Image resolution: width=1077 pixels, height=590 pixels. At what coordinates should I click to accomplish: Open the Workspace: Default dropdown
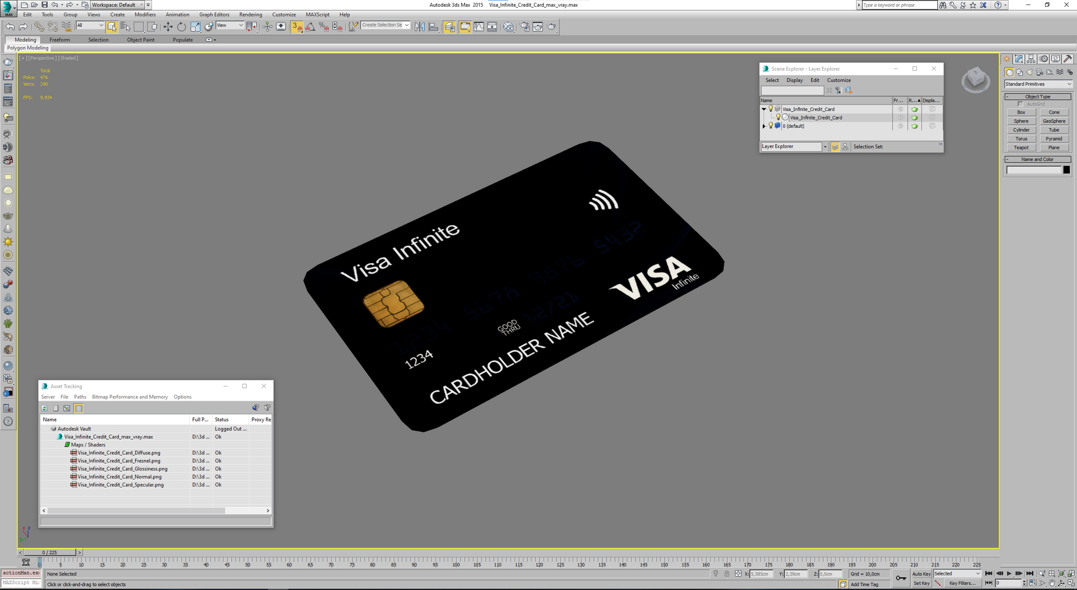click(x=117, y=5)
